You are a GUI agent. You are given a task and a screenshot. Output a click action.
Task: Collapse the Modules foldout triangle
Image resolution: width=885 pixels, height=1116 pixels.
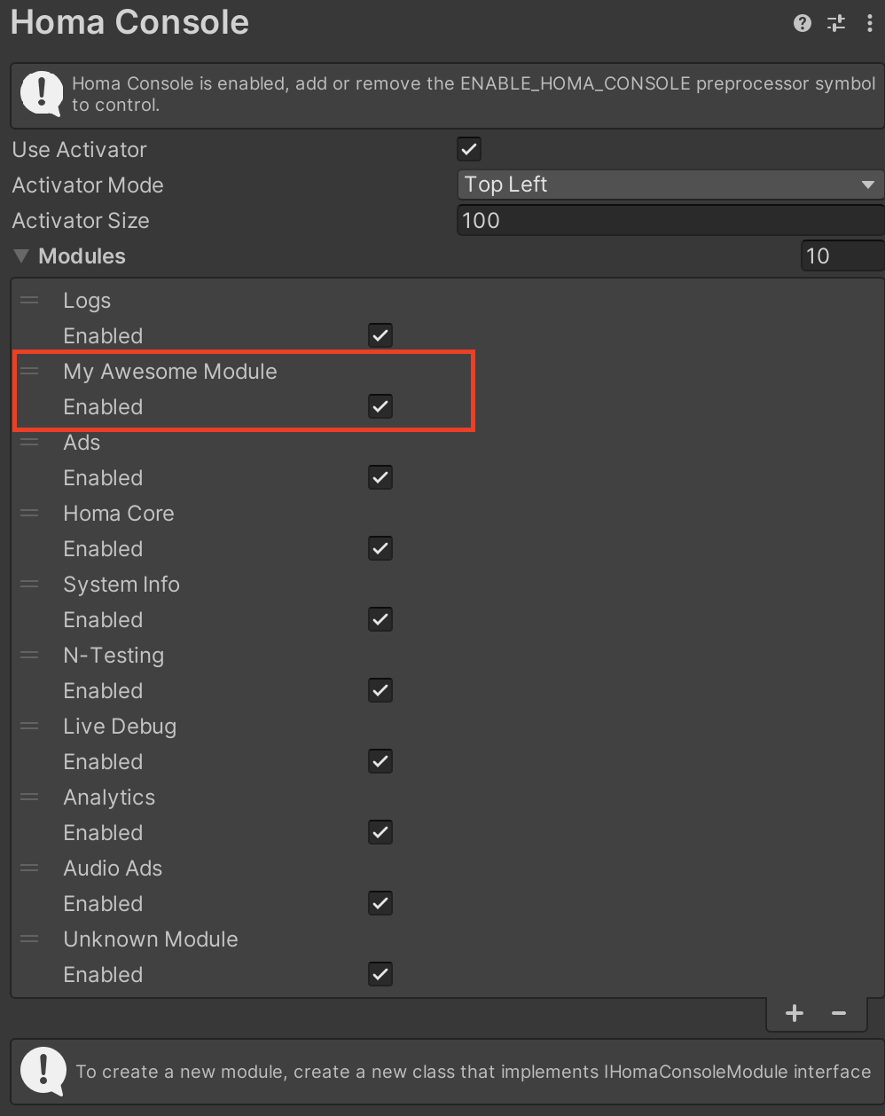(x=21, y=256)
